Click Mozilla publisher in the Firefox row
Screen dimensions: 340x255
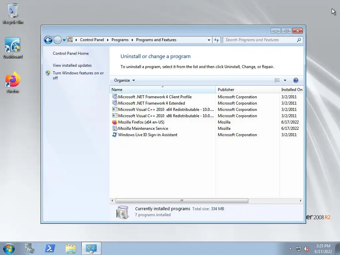[224, 122]
